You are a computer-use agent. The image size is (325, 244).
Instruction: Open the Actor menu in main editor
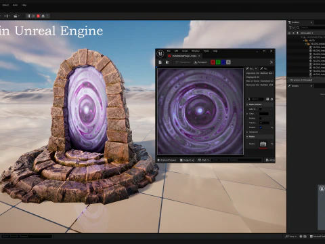tap(15, 5)
